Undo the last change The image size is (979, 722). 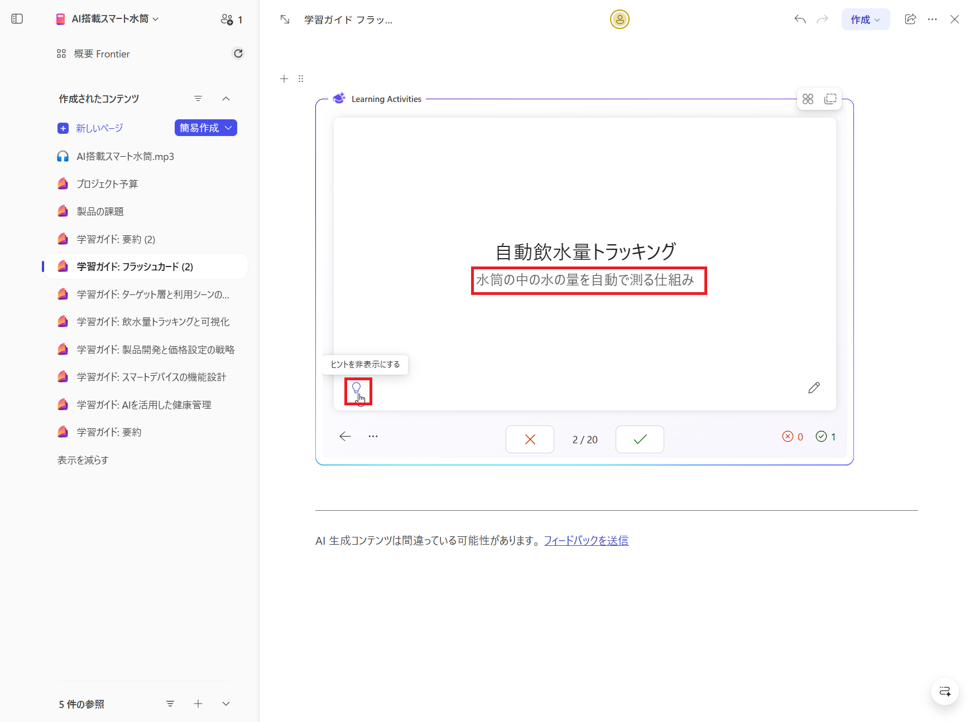(799, 19)
